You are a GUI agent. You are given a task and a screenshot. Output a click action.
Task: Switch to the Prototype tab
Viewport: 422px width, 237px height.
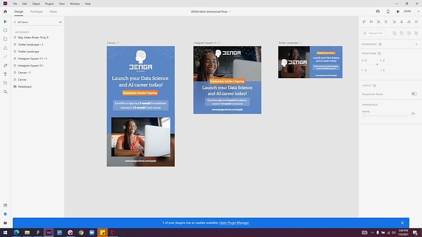click(36, 11)
